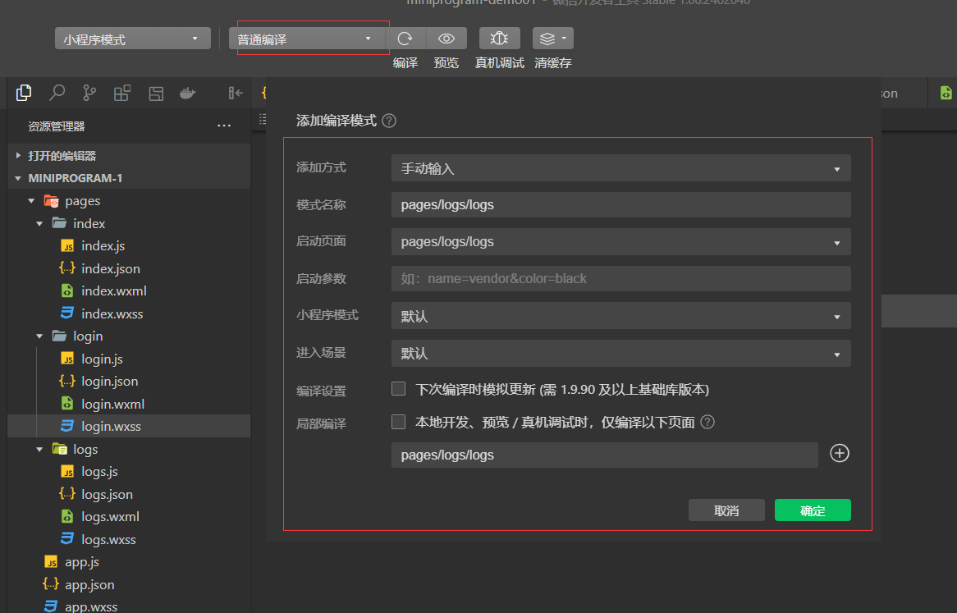Open the source control branch icon
The image size is (957, 613).
click(x=89, y=93)
